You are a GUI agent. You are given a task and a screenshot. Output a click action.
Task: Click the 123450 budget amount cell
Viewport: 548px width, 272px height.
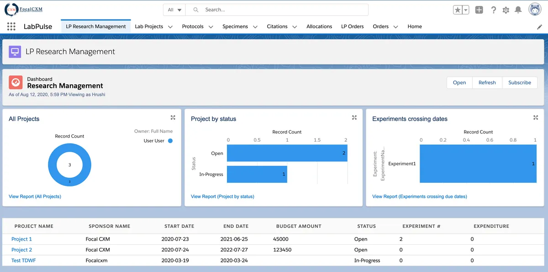click(x=282, y=250)
